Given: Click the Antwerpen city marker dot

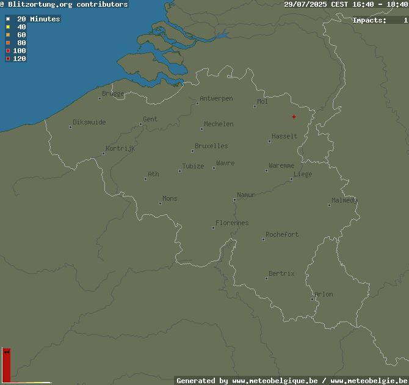Looking at the screenshot, I should pos(197,104).
